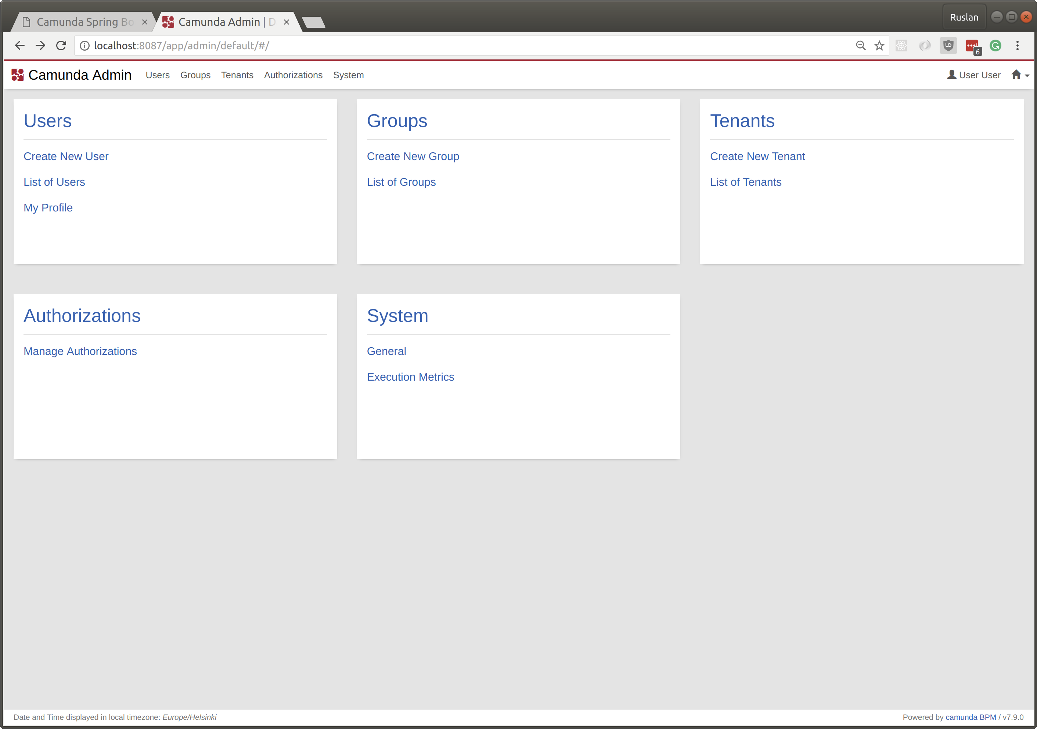Open the Chrome three-dot menu
1037x729 pixels.
pyautogui.click(x=1017, y=46)
